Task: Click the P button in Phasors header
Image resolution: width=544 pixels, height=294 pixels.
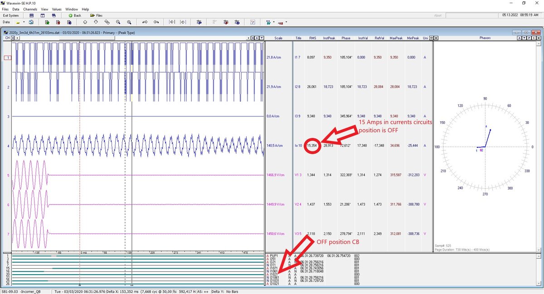Action: 529,38
